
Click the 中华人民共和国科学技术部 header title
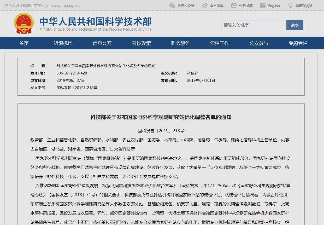pos(96,21)
